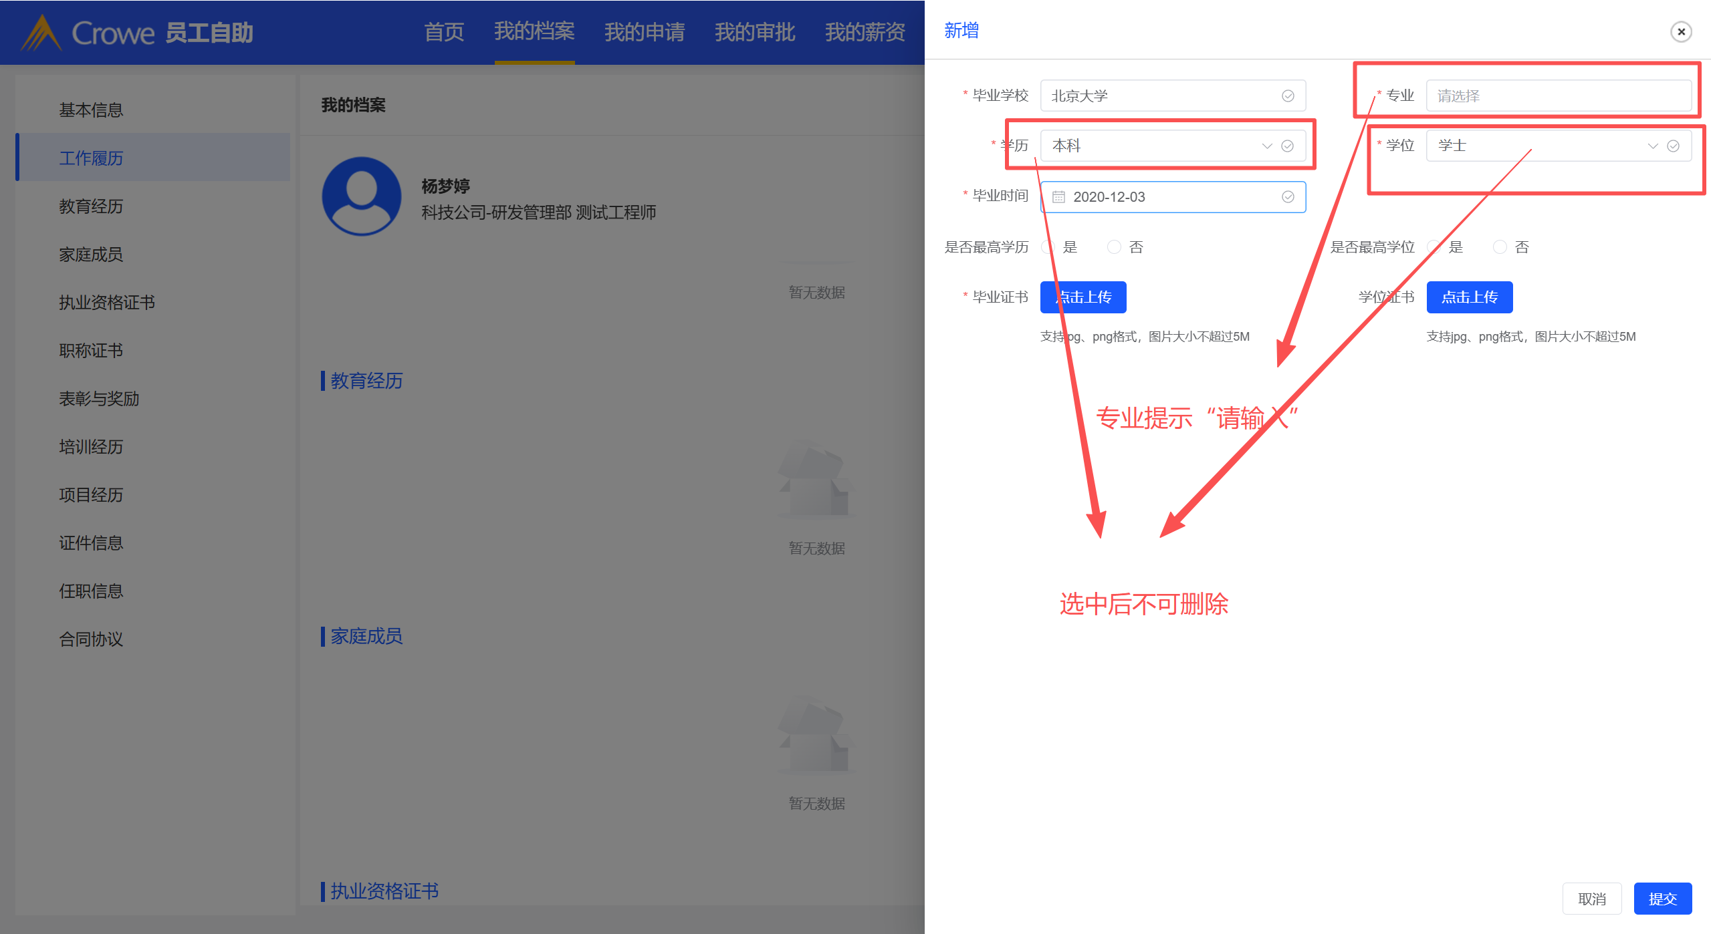Select 否 for 是否最高学位
The height and width of the screenshot is (934, 1711).
[x=1500, y=247]
